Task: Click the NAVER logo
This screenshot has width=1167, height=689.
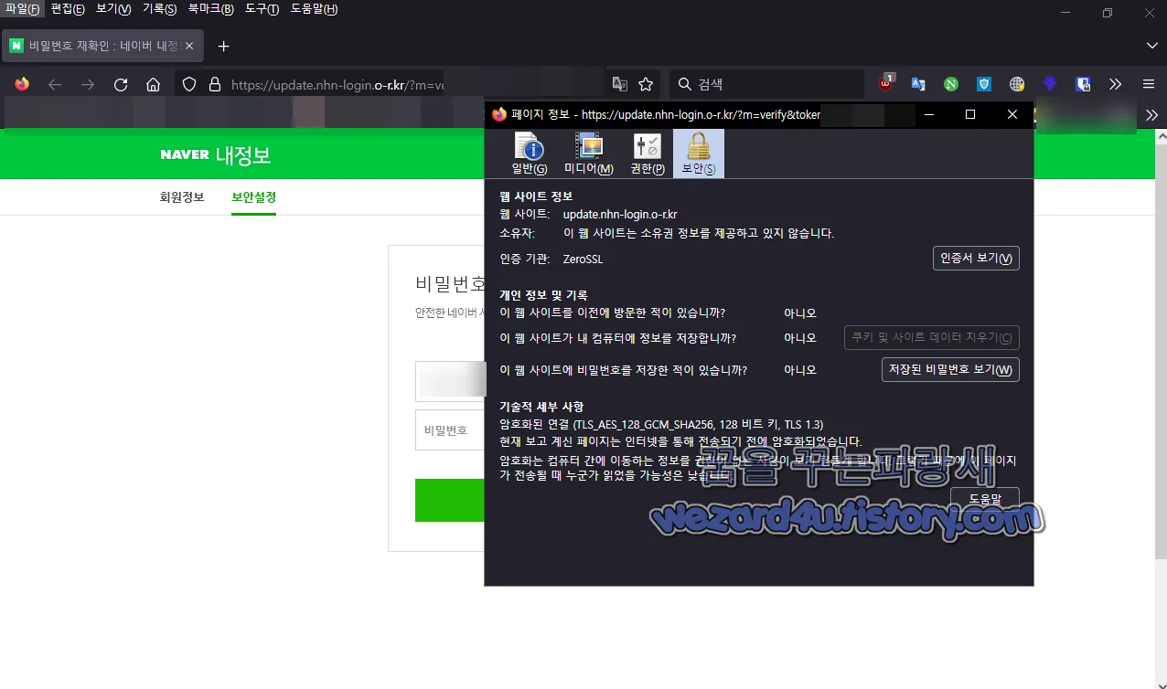Action: pyautogui.click(x=185, y=154)
